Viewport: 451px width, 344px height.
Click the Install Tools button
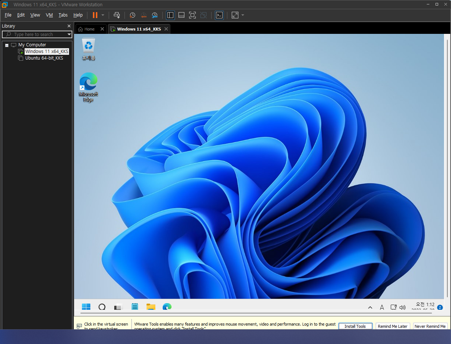355,326
